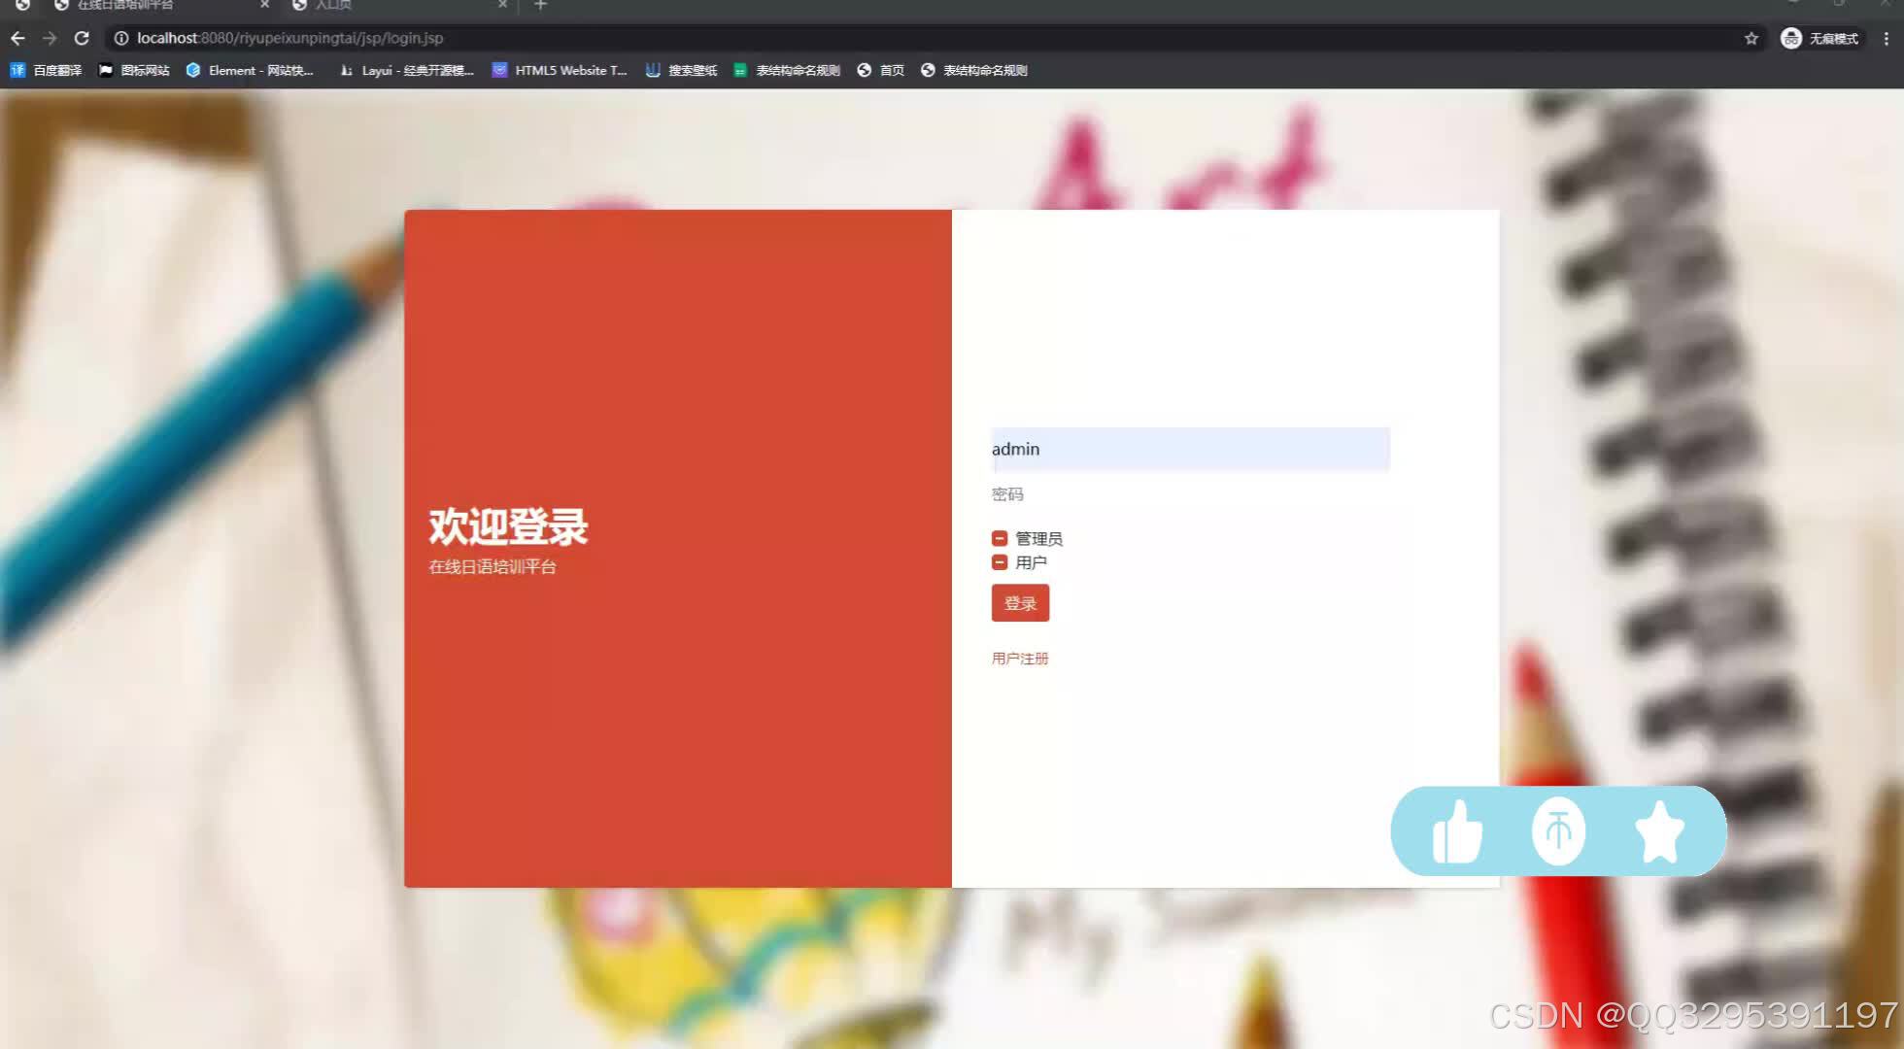Bookmark this page with the star icon

[1751, 38]
